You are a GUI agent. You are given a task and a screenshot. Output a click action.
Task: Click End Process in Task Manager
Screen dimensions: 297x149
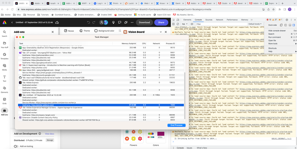[x=176, y=125]
